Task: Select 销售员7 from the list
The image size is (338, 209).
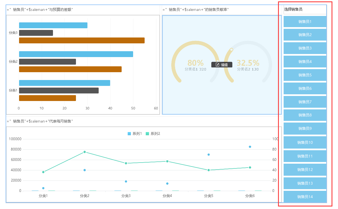Action: [x=305, y=102]
